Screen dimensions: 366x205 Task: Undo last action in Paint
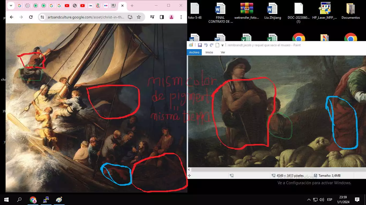point(206,45)
